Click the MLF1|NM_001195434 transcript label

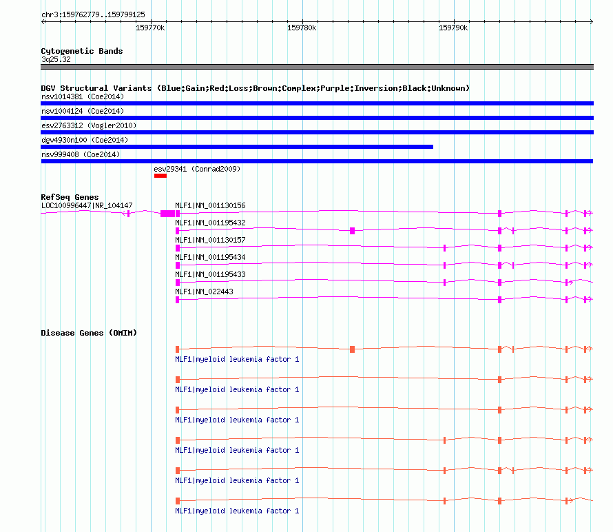tap(210, 257)
